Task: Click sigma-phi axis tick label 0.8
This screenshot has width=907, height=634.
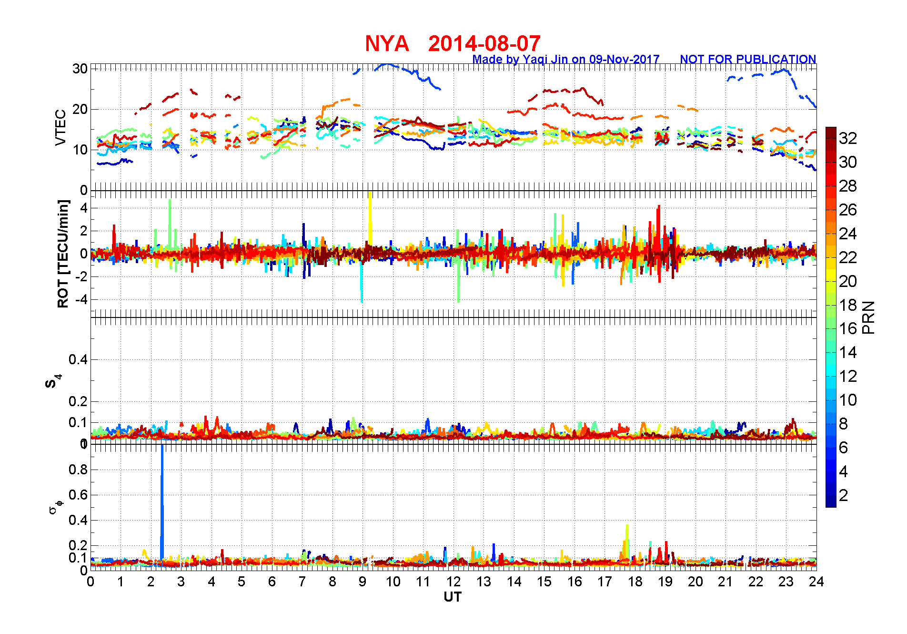Action: (78, 470)
